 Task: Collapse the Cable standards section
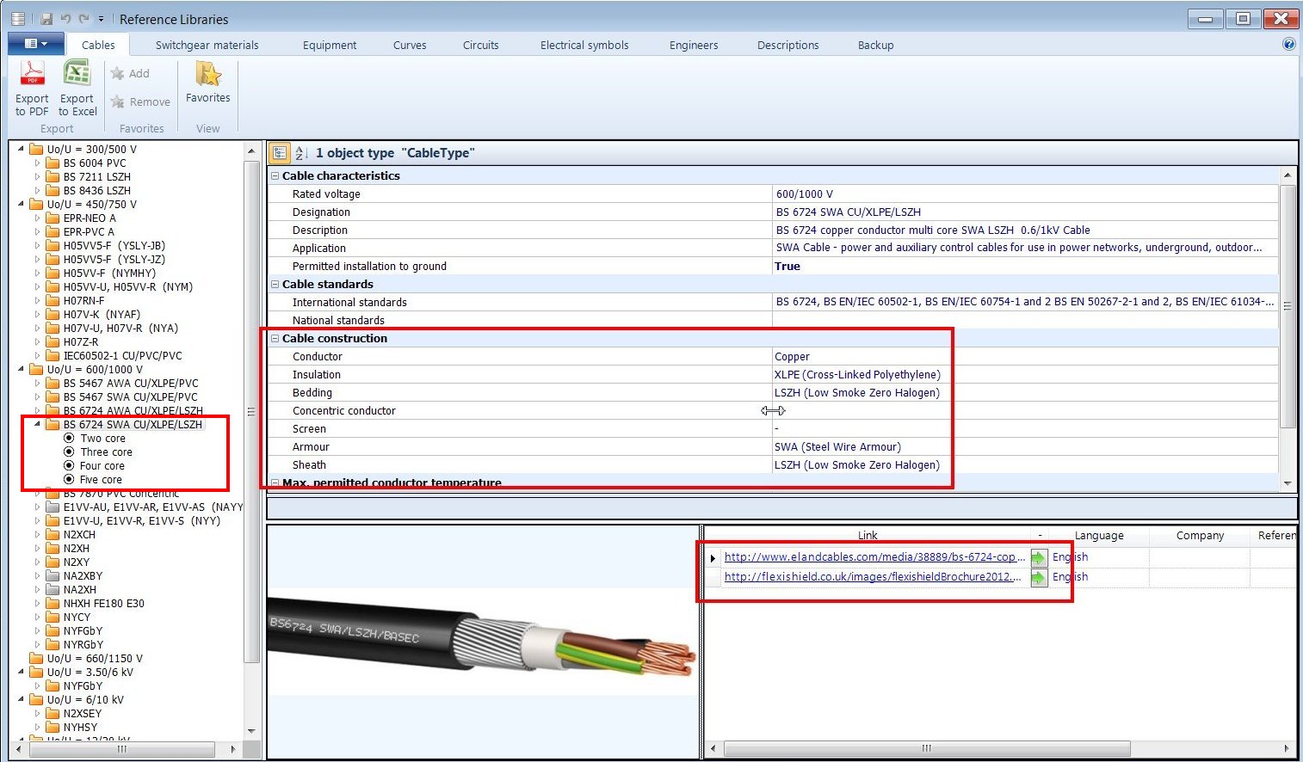[x=274, y=284]
